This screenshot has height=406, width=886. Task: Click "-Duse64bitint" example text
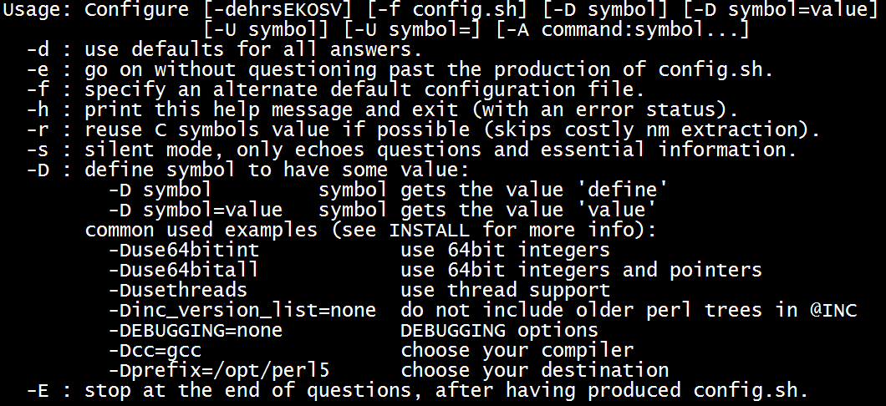click(x=184, y=250)
